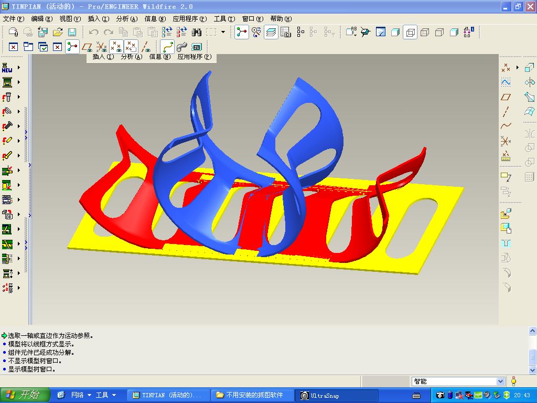Switch to TINPIAN taskbar button
Image resolution: width=537 pixels, height=403 pixels.
[x=168, y=395]
